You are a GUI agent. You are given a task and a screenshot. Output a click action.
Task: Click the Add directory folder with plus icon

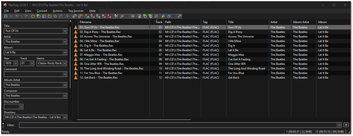click(x=39, y=16)
